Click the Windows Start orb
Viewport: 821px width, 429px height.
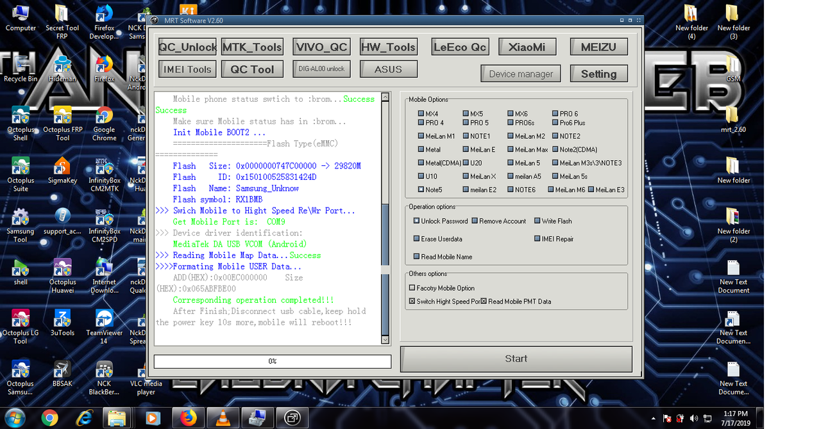tap(15, 417)
